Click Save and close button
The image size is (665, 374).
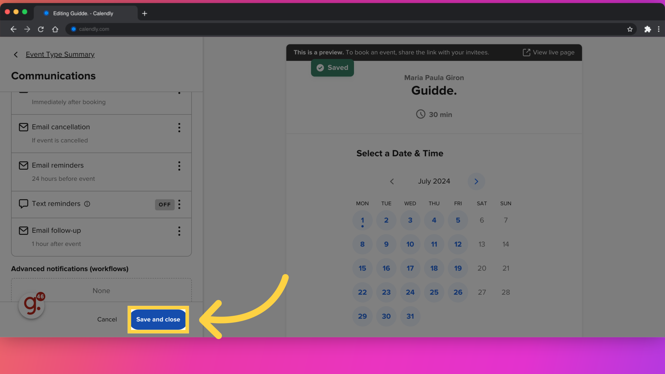[x=158, y=319]
